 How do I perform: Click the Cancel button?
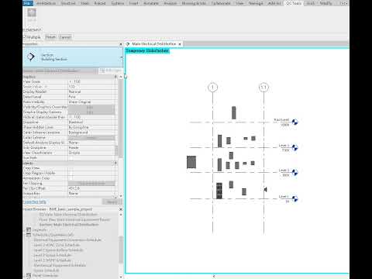point(64,37)
